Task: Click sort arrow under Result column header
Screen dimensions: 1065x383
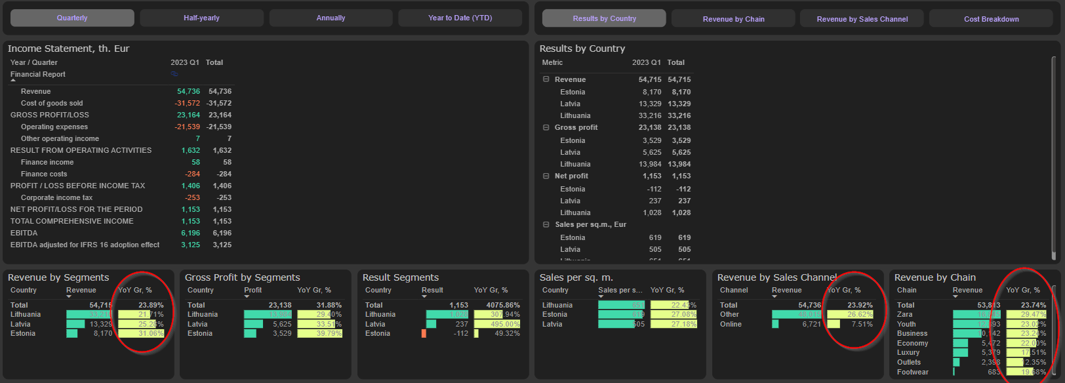Action: pyautogui.click(x=424, y=296)
